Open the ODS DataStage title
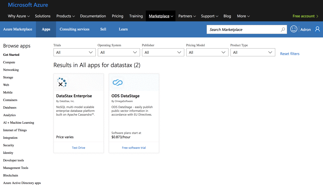Image resolution: width=323 pixels, height=189 pixels. tap(125, 96)
